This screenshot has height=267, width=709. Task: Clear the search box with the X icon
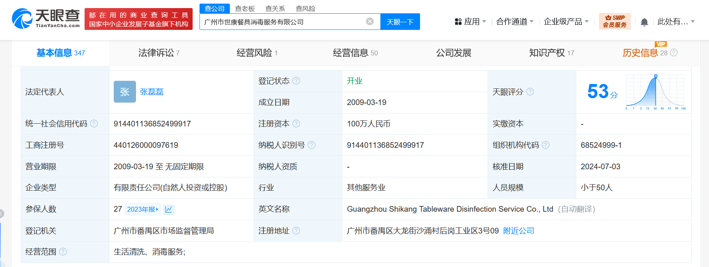tap(370, 21)
